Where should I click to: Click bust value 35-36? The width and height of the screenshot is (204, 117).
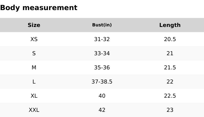(102, 67)
